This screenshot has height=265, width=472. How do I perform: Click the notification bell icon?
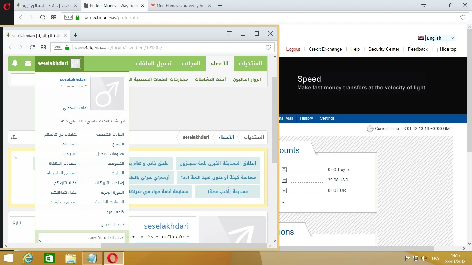point(15,63)
